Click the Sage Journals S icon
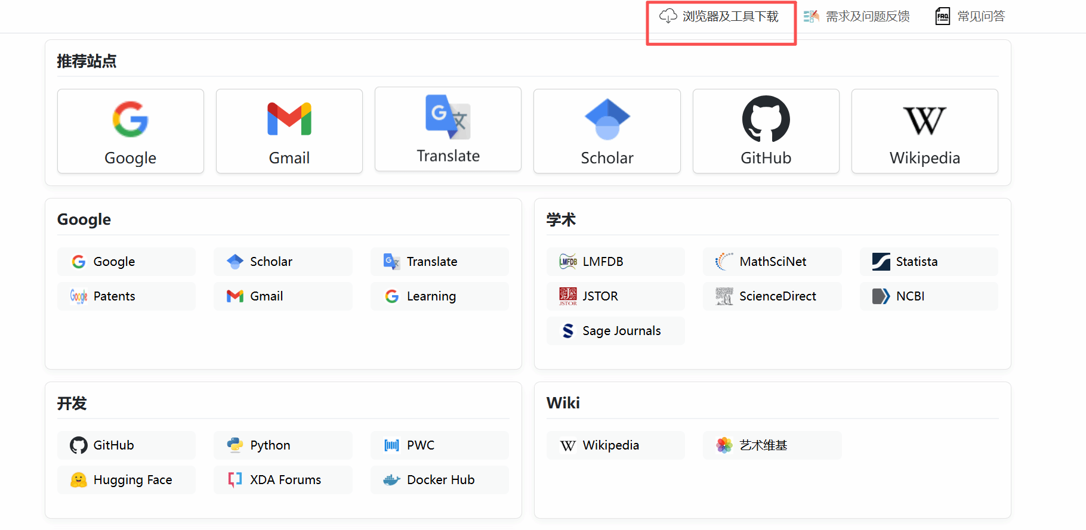Screen dimensions: 1086x530 [568, 331]
